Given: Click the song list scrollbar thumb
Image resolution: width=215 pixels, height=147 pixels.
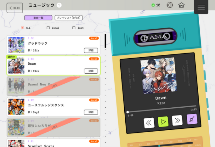Looking at the screenshot, I should [105, 41].
